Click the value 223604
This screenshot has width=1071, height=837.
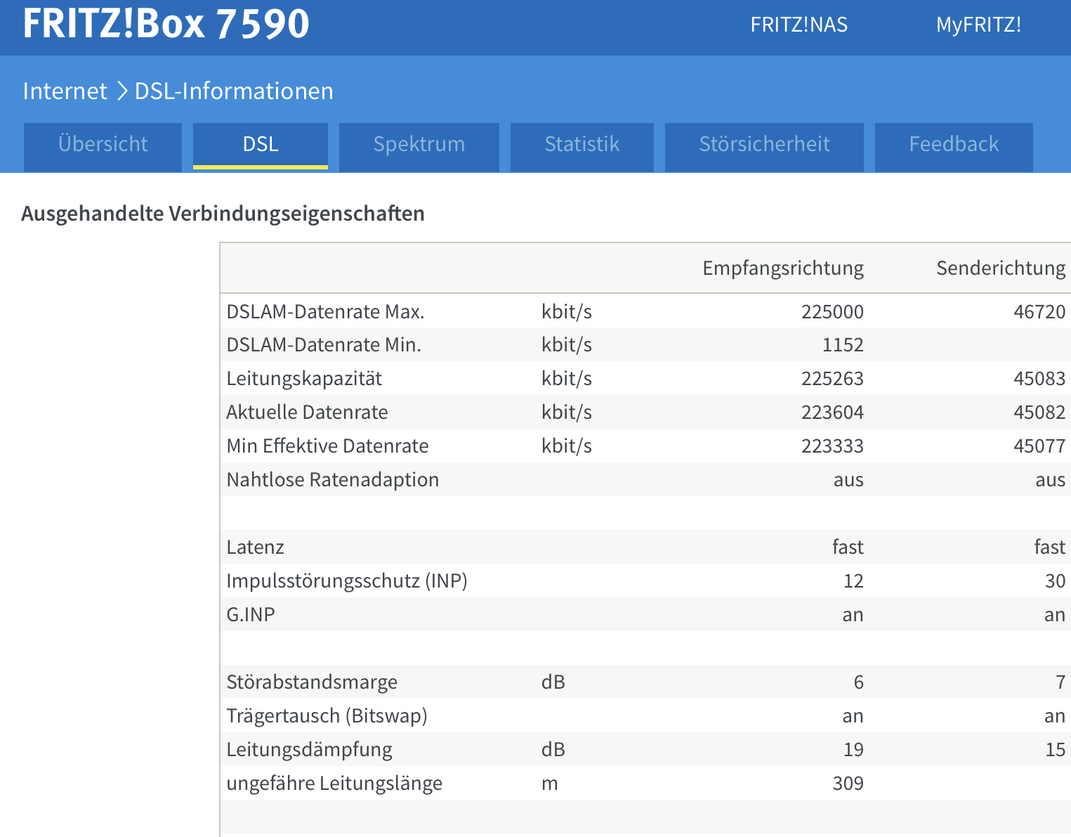click(x=832, y=413)
